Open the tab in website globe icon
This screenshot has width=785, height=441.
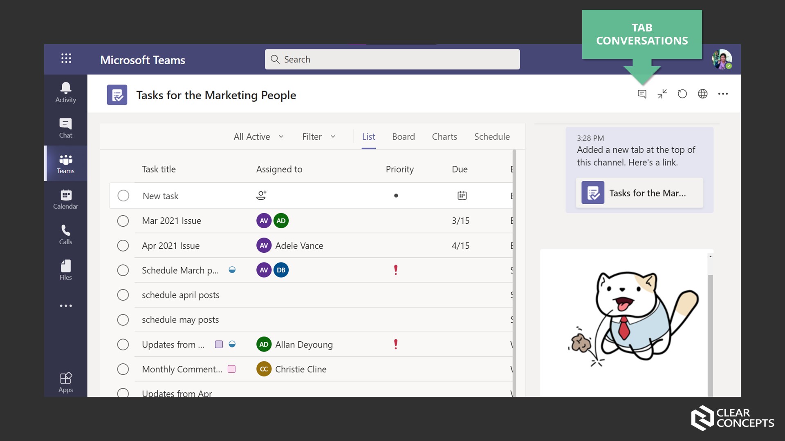coord(702,94)
